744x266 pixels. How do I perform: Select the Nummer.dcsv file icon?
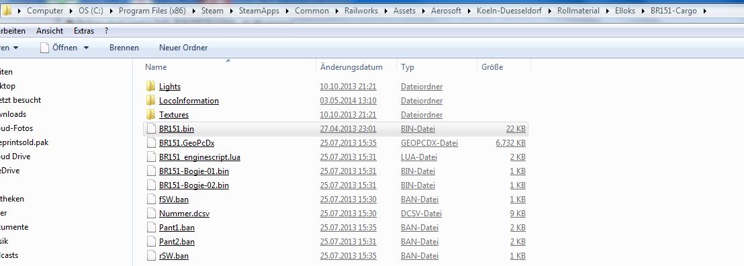coord(151,214)
